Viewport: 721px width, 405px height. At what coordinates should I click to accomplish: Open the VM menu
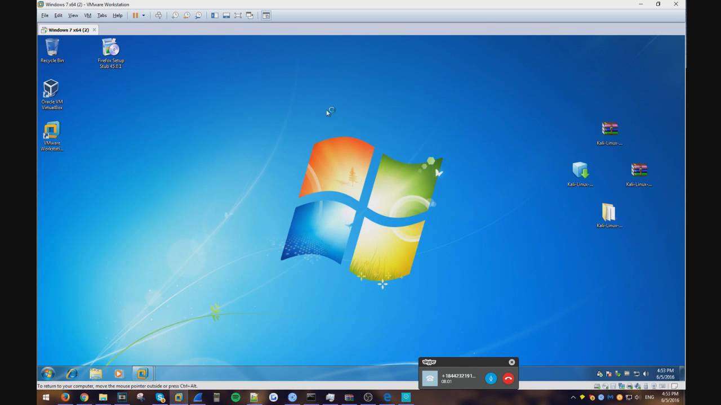point(87,15)
